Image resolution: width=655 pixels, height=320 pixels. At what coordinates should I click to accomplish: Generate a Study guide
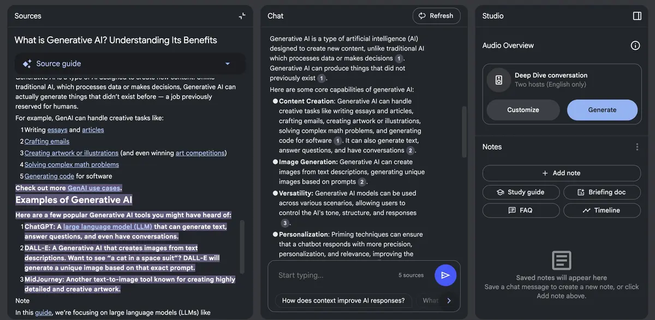521,192
